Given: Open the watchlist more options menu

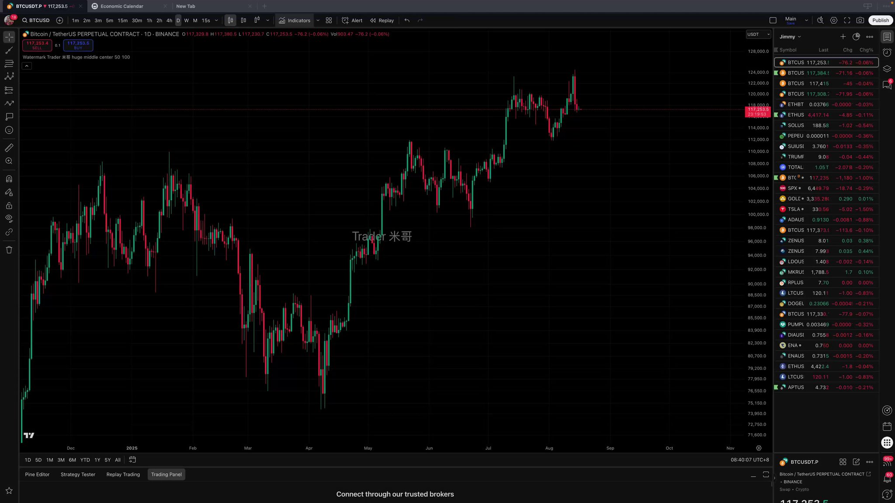Looking at the screenshot, I should tap(870, 37).
